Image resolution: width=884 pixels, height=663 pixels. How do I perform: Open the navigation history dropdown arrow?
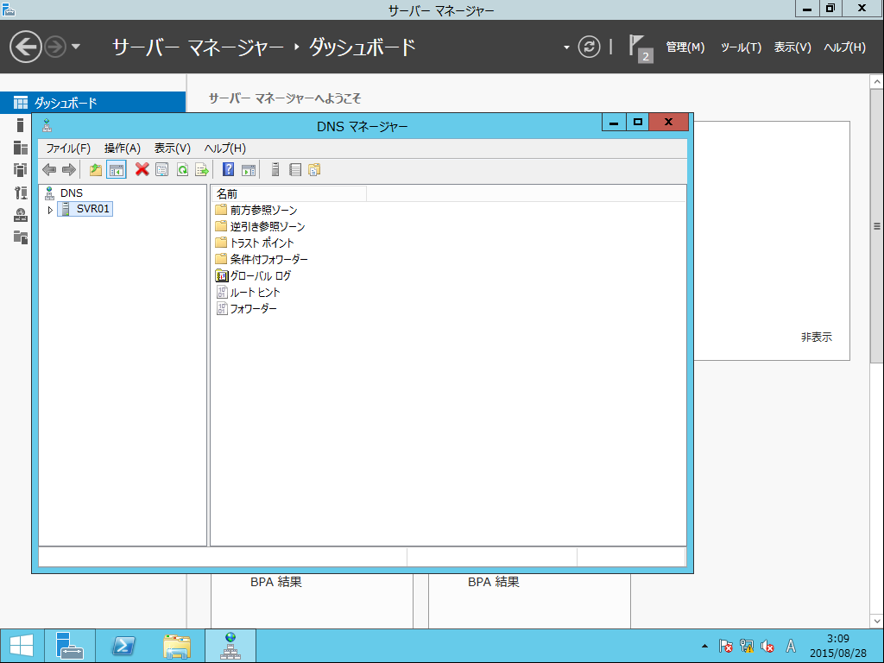(76, 47)
